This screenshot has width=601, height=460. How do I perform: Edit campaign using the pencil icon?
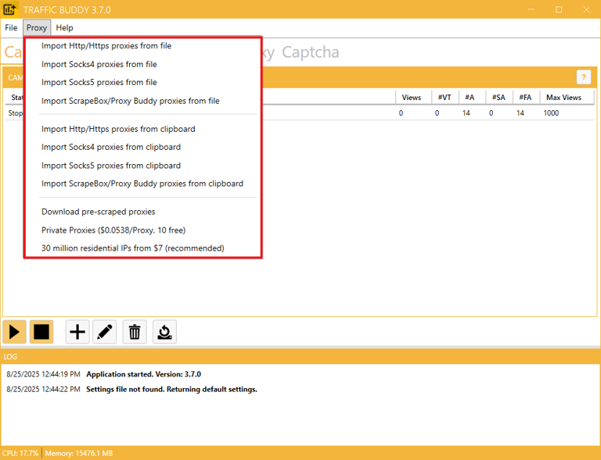click(105, 332)
